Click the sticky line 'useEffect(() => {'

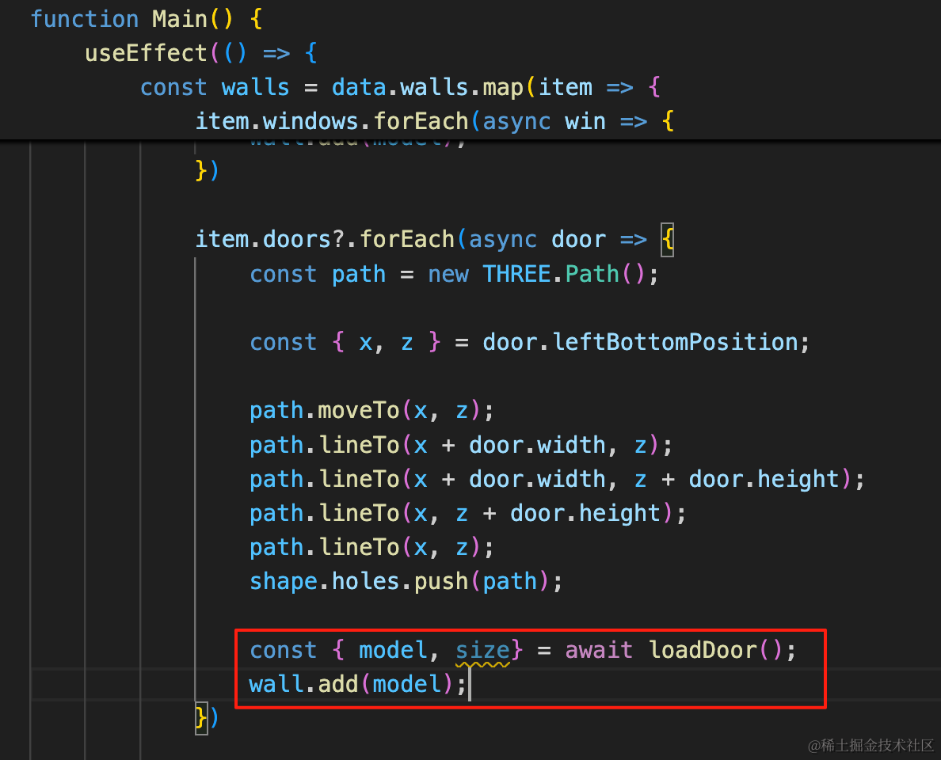pyautogui.click(x=201, y=53)
